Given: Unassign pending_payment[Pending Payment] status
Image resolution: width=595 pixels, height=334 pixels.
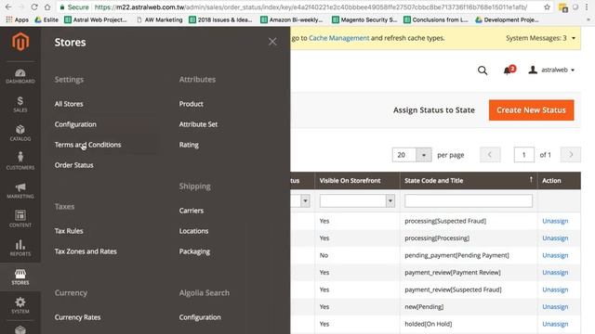Looking at the screenshot, I should (x=555, y=255).
